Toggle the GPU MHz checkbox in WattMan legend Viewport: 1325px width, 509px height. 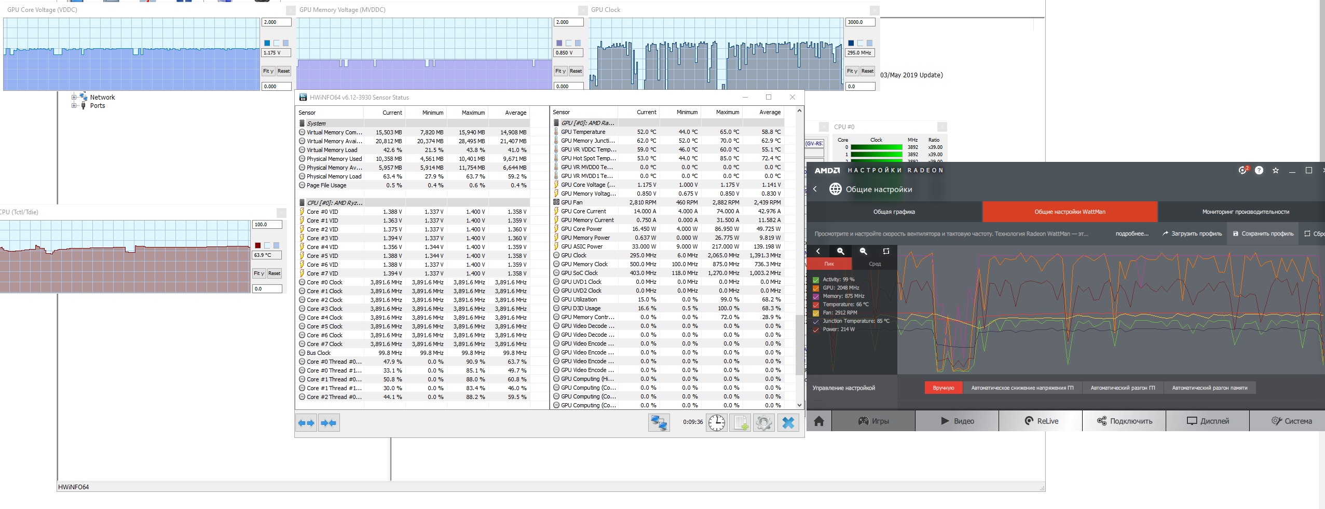[816, 288]
